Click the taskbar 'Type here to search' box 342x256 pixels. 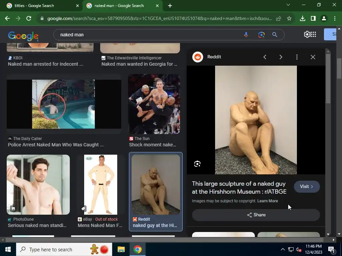[64, 249]
